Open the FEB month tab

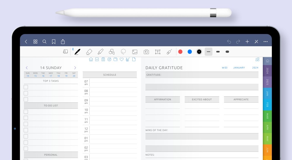(267, 105)
